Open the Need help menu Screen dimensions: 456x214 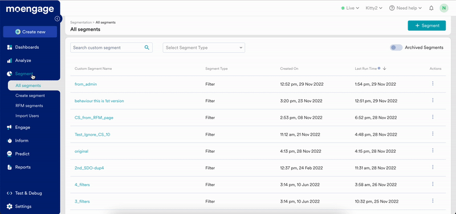[x=405, y=8]
